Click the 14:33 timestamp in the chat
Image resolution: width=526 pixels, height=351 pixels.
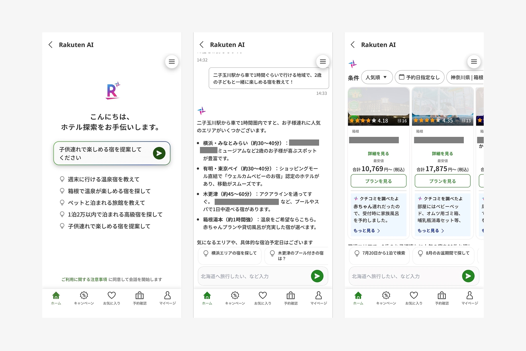(x=321, y=93)
